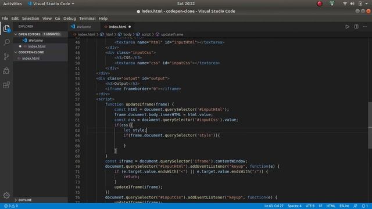This screenshot has height=209, width=372.
Task: Switch to the index.html editor tab
Action: [x=117, y=27]
